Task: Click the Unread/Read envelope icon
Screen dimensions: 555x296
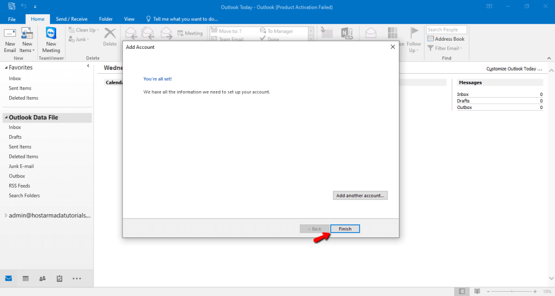Action: coord(371,33)
